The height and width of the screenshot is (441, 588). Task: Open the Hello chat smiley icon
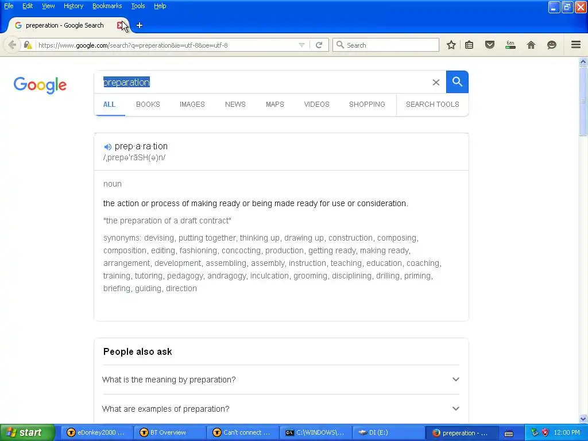coord(552,45)
